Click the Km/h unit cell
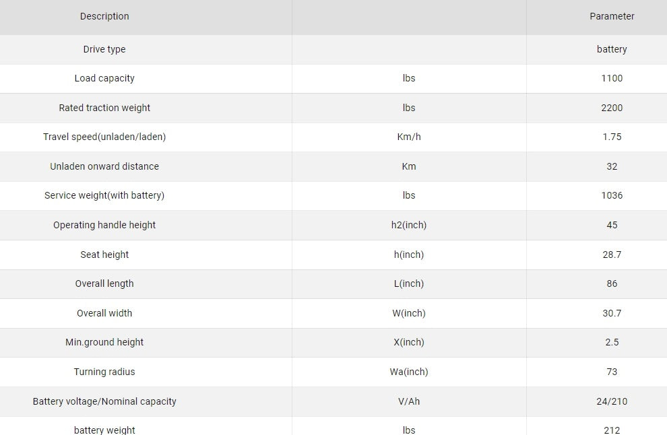This screenshot has width=667, height=435. tap(409, 137)
